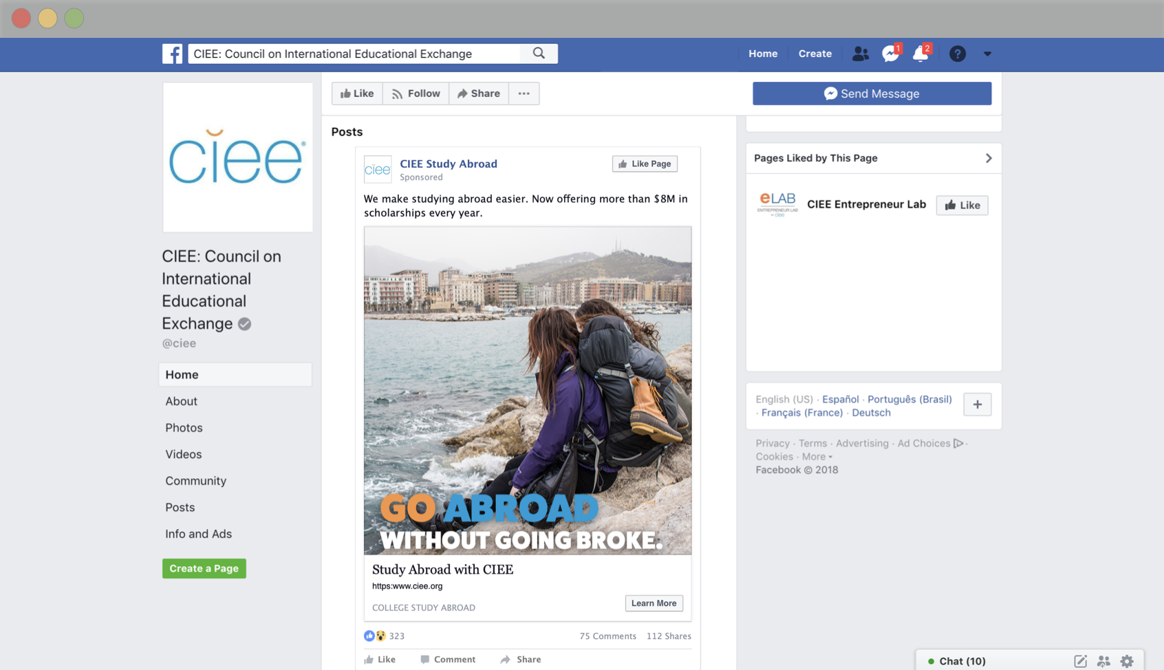Screen dimensions: 1164x670
Task: Click the verified badge checkmark
Action: (x=244, y=323)
